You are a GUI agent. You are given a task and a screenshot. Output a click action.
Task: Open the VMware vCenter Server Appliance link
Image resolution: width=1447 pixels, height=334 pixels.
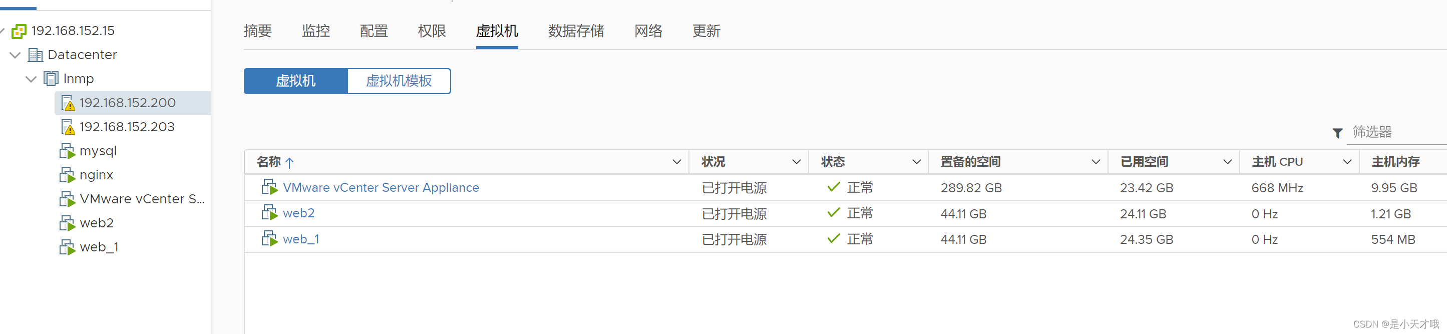[381, 187]
